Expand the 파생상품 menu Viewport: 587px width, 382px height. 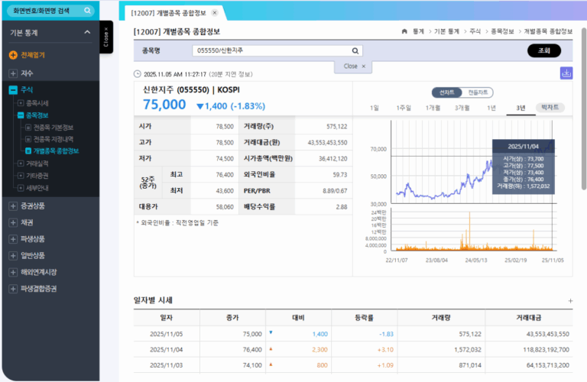(x=13, y=239)
